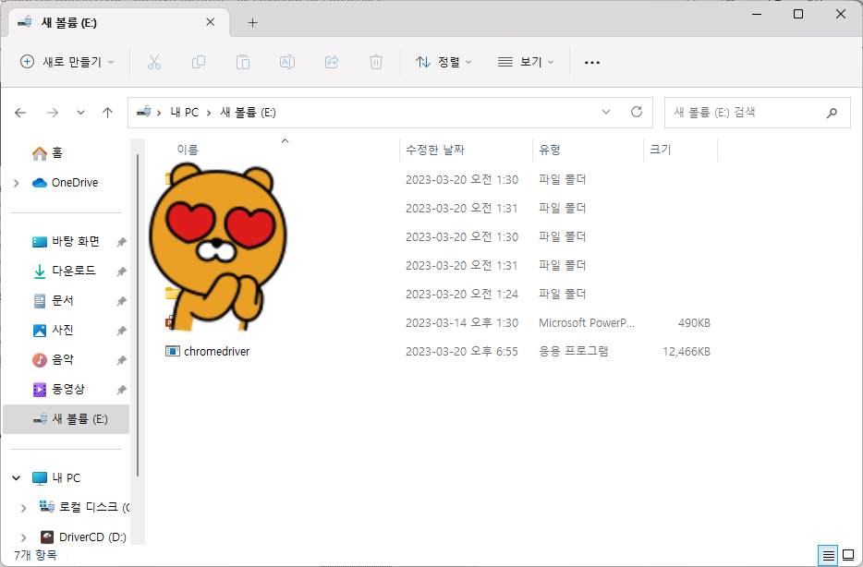This screenshot has height=567, width=863.
Task: Click the search magnifier icon
Action: [x=832, y=113]
